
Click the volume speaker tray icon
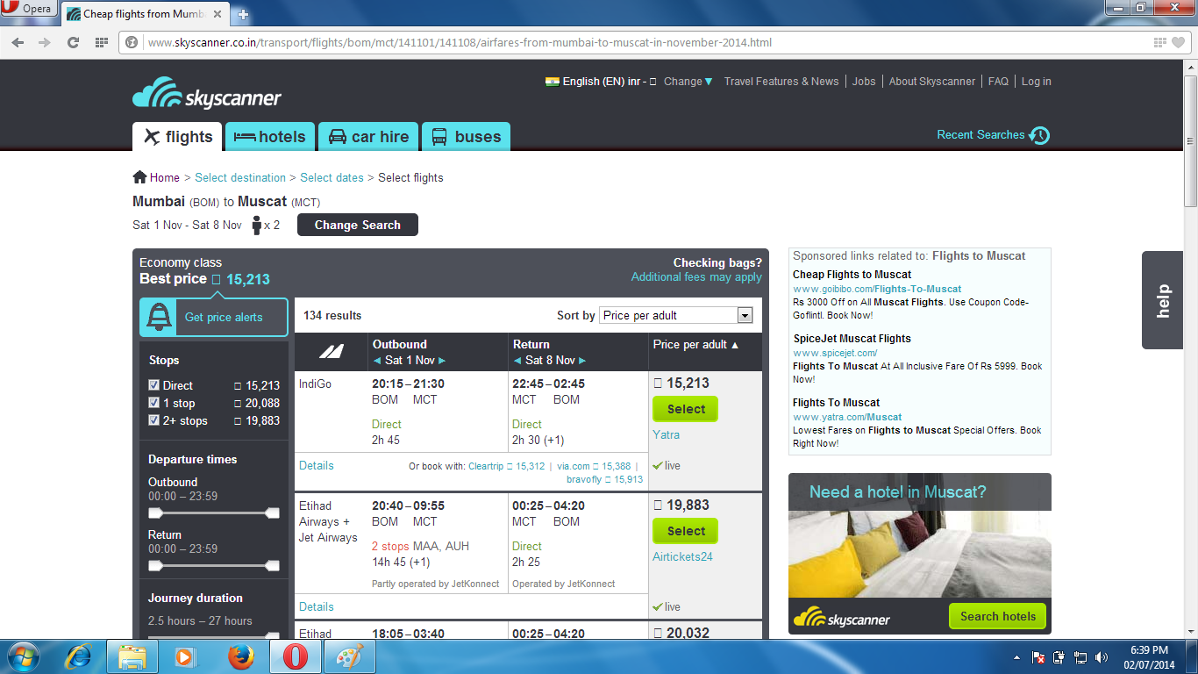(x=1102, y=657)
